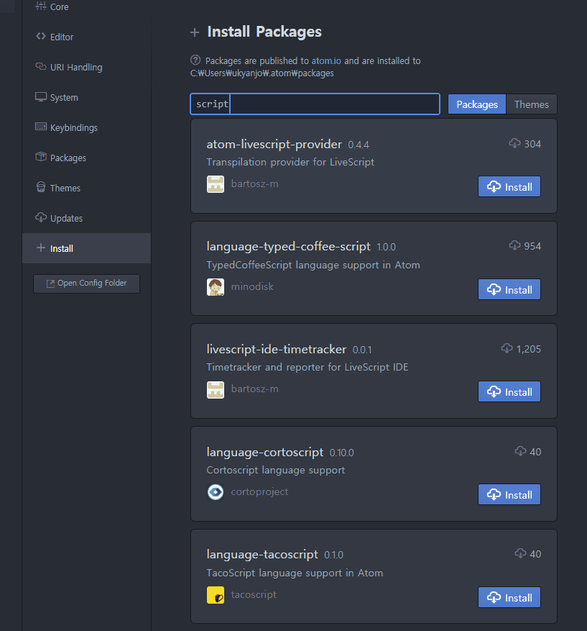Image resolution: width=587 pixels, height=631 pixels.
Task: Follow the atom.io link
Action: tap(326, 60)
